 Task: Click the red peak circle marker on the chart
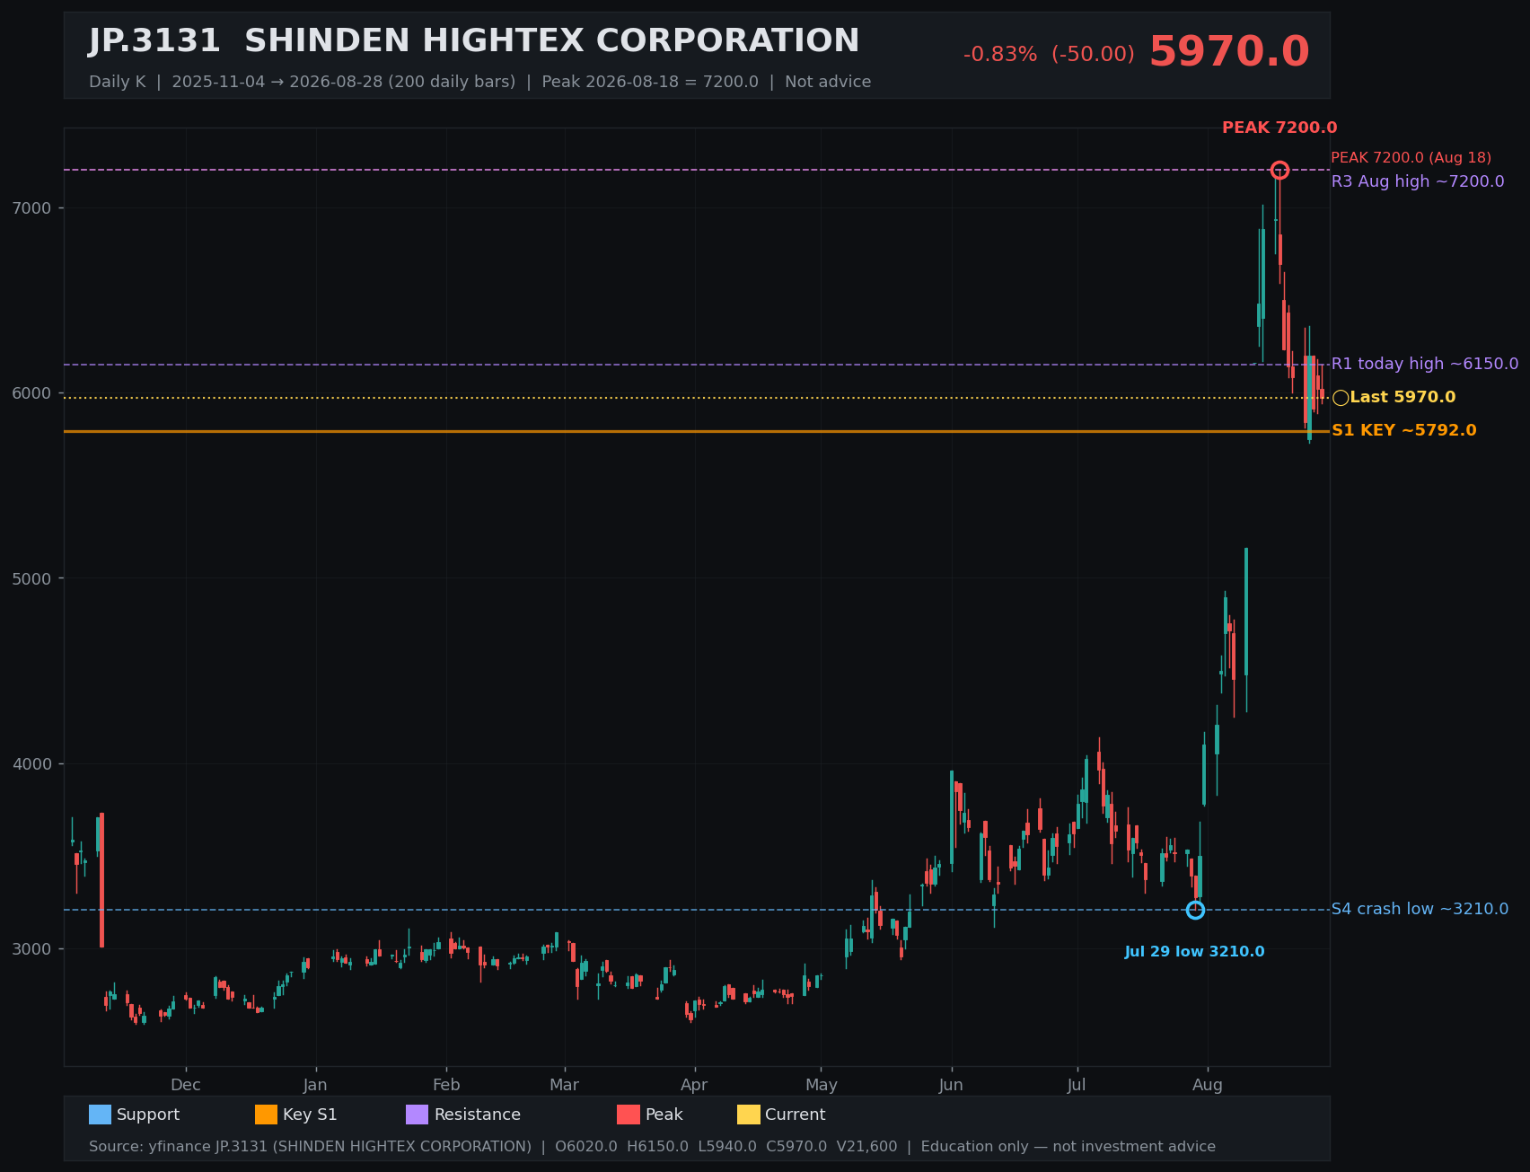click(x=1279, y=170)
